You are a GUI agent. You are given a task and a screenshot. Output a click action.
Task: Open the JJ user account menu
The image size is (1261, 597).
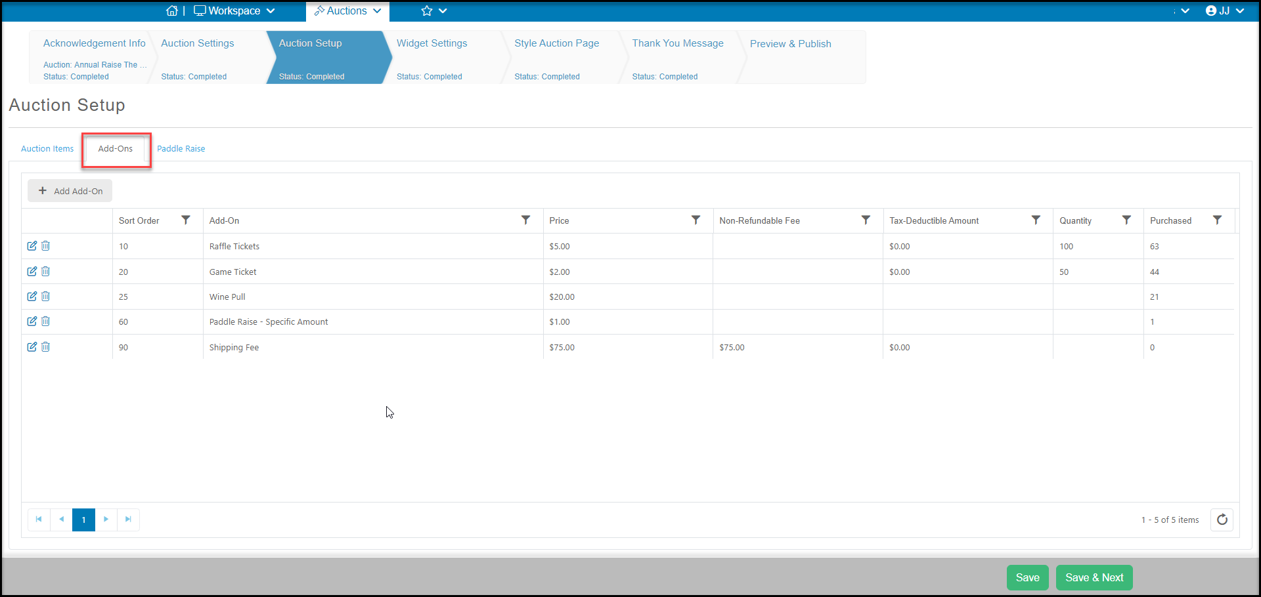click(x=1225, y=10)
